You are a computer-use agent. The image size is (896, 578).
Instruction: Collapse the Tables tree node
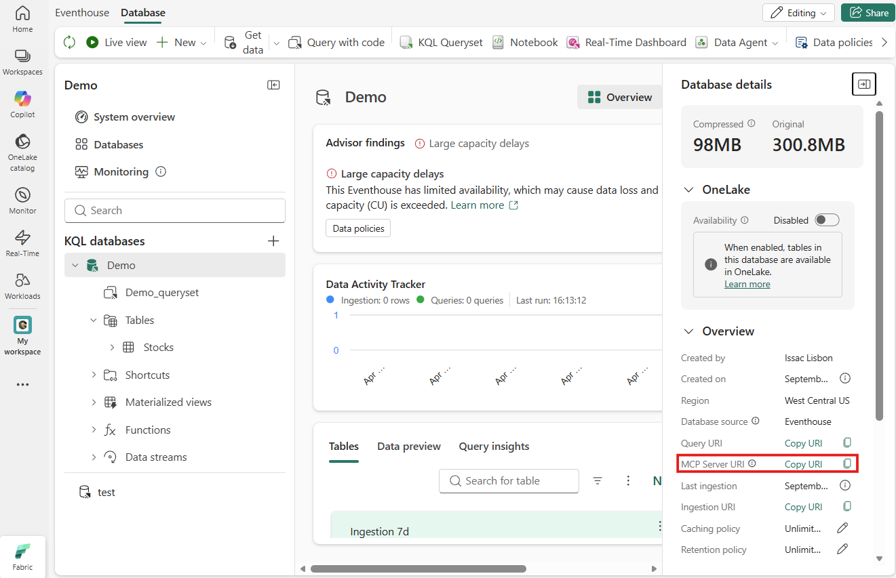pyautogui.click(x=94, y=321)
